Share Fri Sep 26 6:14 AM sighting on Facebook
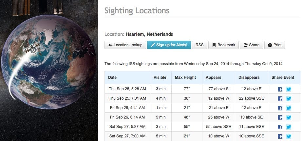 tap(280, 118)
